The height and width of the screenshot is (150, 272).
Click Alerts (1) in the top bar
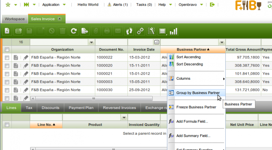point(118,5)
